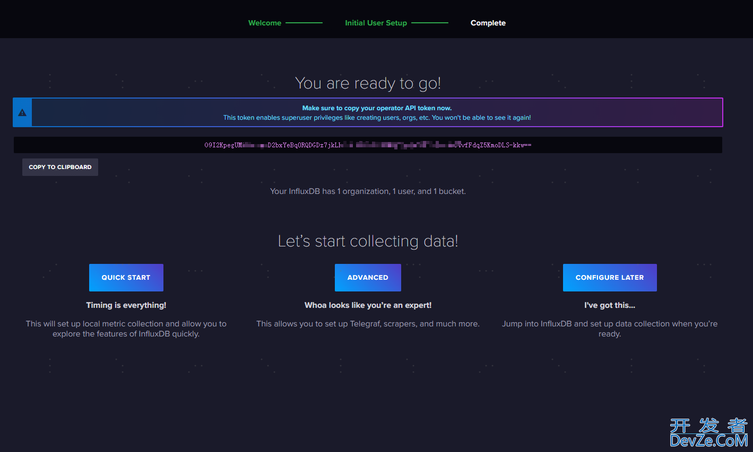Go to the Welcome step
This screenshot has width=753, height=452.
pos(265,23)
